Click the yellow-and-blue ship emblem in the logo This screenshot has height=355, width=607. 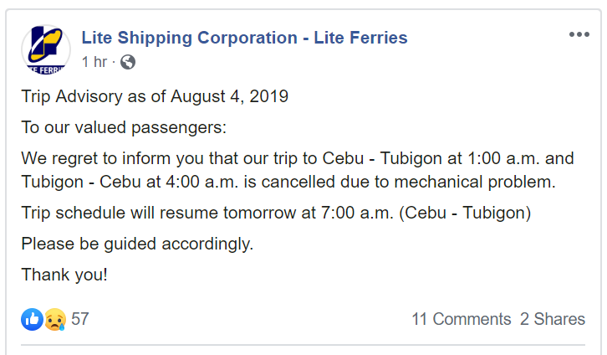pyautogui.click(x=46, y=44)
